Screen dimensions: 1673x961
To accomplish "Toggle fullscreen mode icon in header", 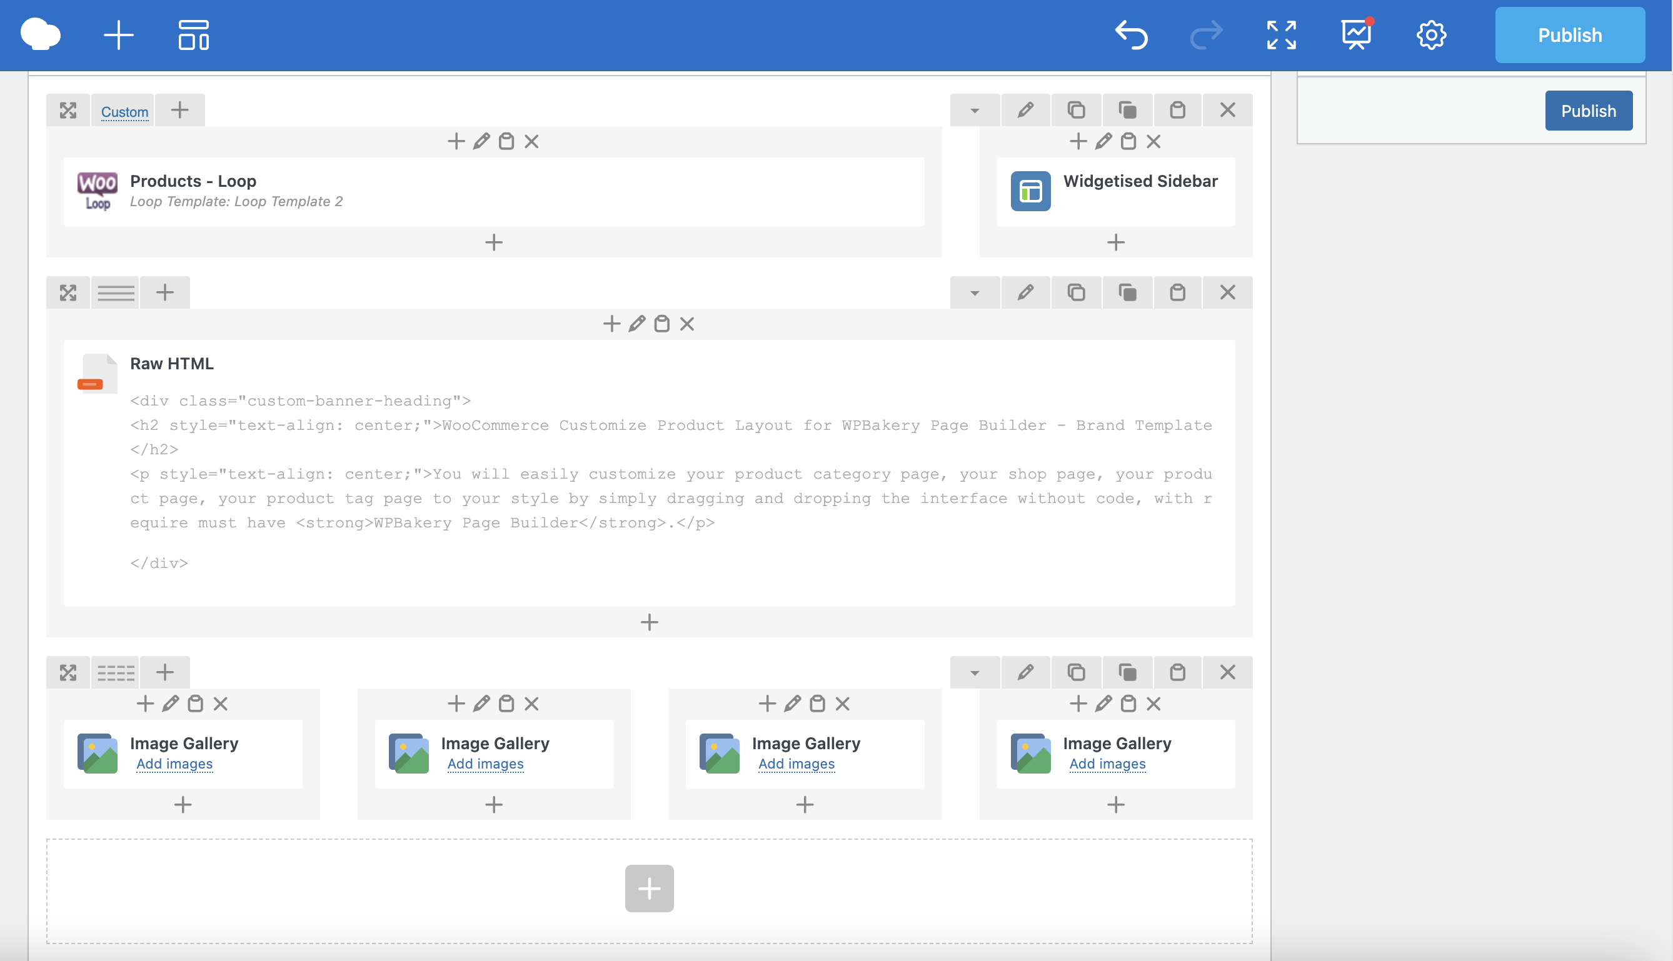I will coord(1281,35).
